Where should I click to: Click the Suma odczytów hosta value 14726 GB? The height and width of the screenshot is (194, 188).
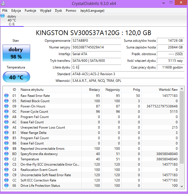click(171, 41)
